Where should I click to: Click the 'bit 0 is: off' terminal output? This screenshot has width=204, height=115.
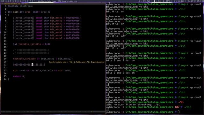116,36
